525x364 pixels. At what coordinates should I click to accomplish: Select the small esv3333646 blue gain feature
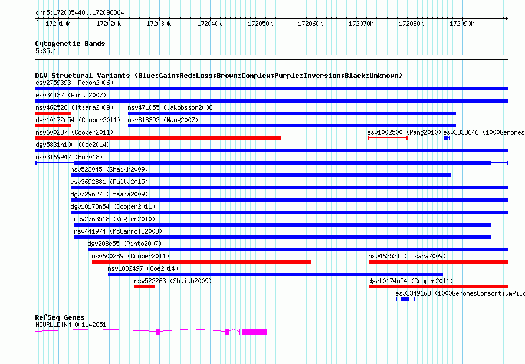tap(447, 138)
